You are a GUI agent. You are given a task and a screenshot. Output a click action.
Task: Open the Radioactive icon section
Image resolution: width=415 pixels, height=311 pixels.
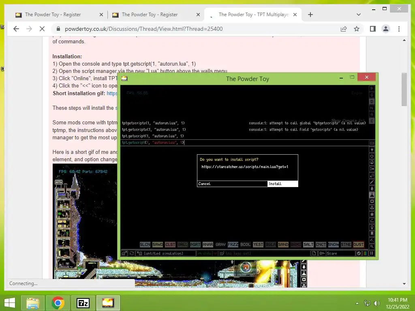pos(372,208)
